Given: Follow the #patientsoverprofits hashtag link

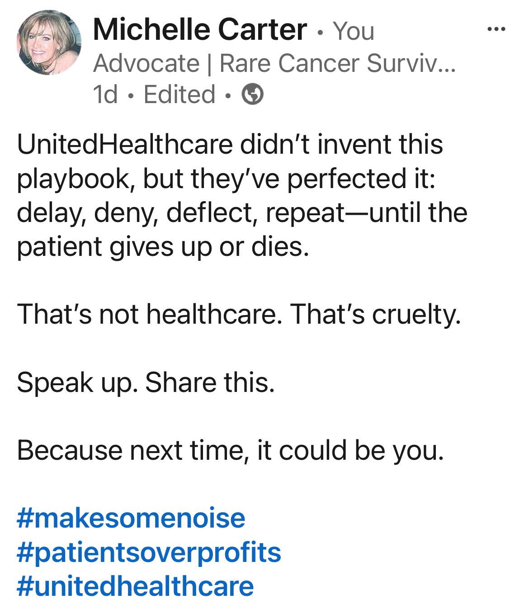Looking at the screenshot, I should 149,552.
